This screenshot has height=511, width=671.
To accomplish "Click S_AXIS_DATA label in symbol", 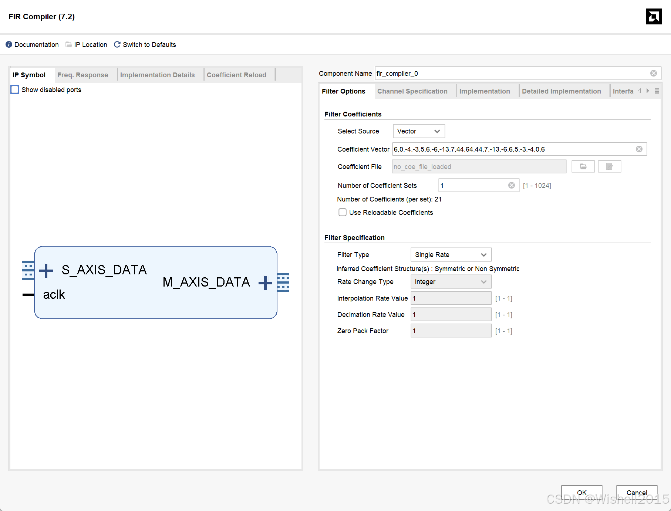I will [104, 270].
